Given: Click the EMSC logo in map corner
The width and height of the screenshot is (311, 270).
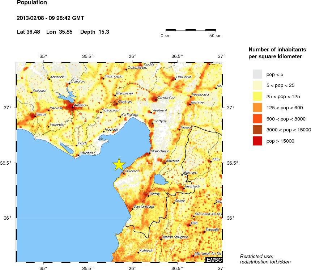Looking at the screenshot, I should (x=214, y=260).
